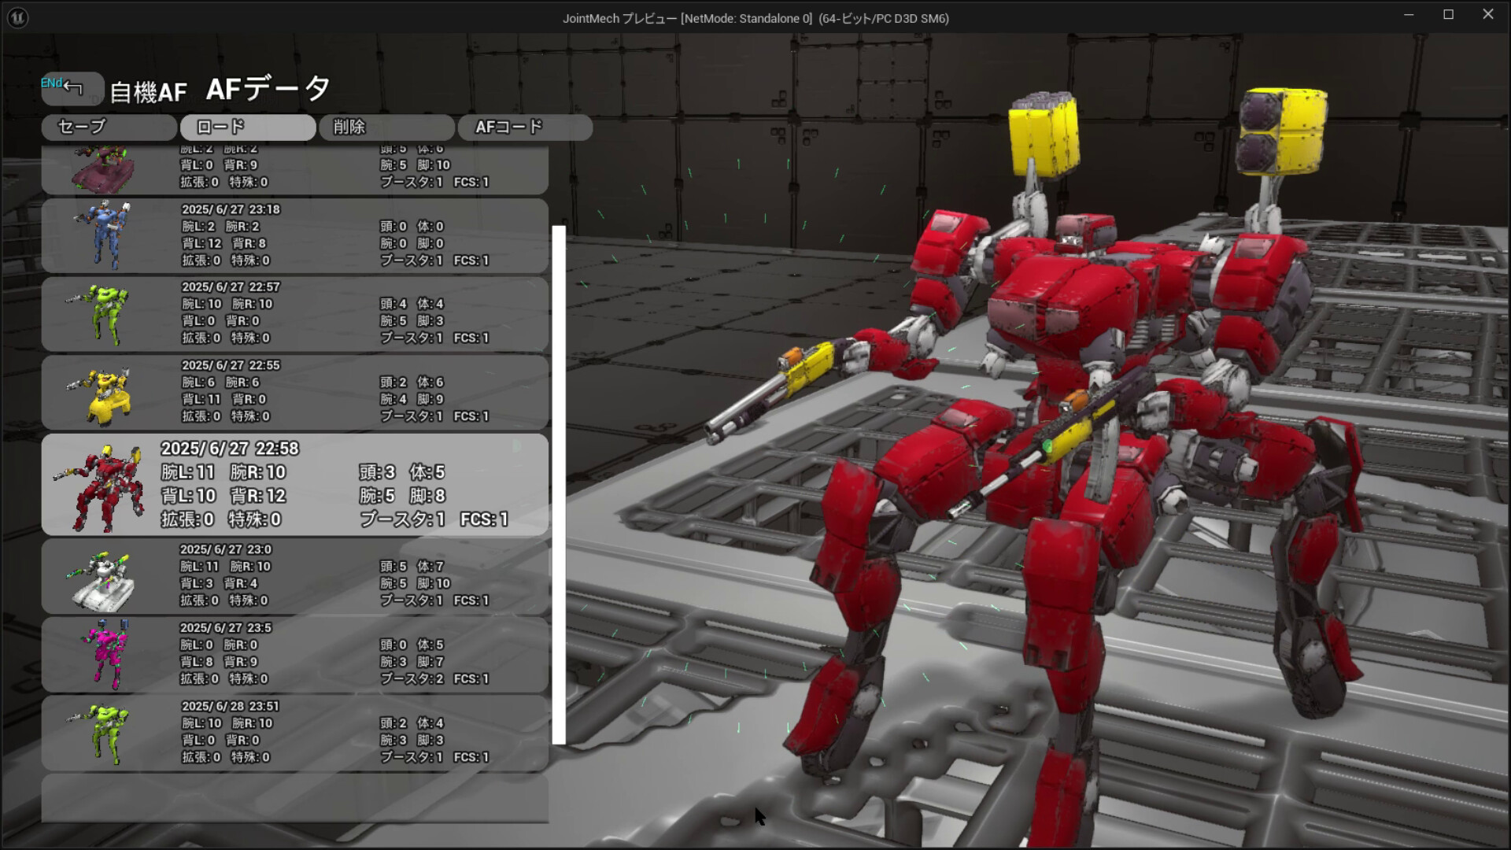Viewport: 1511px width, 850px height.
Task: Select the 削除 tab
Action: pyautogui.click(x=386, y=127)
